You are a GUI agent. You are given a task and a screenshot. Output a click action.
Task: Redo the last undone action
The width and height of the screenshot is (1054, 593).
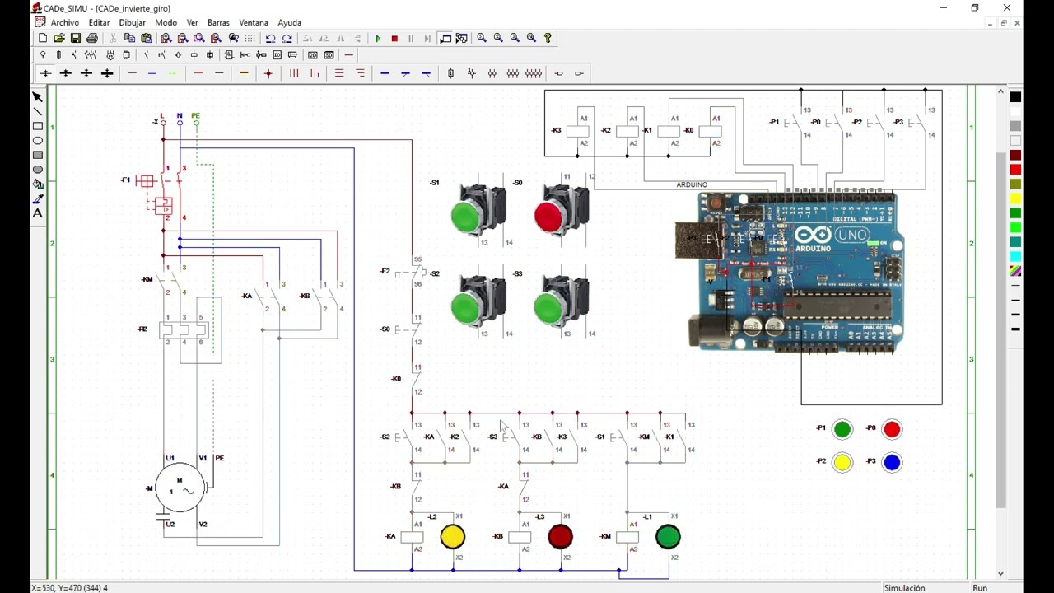tap(287, 38)
